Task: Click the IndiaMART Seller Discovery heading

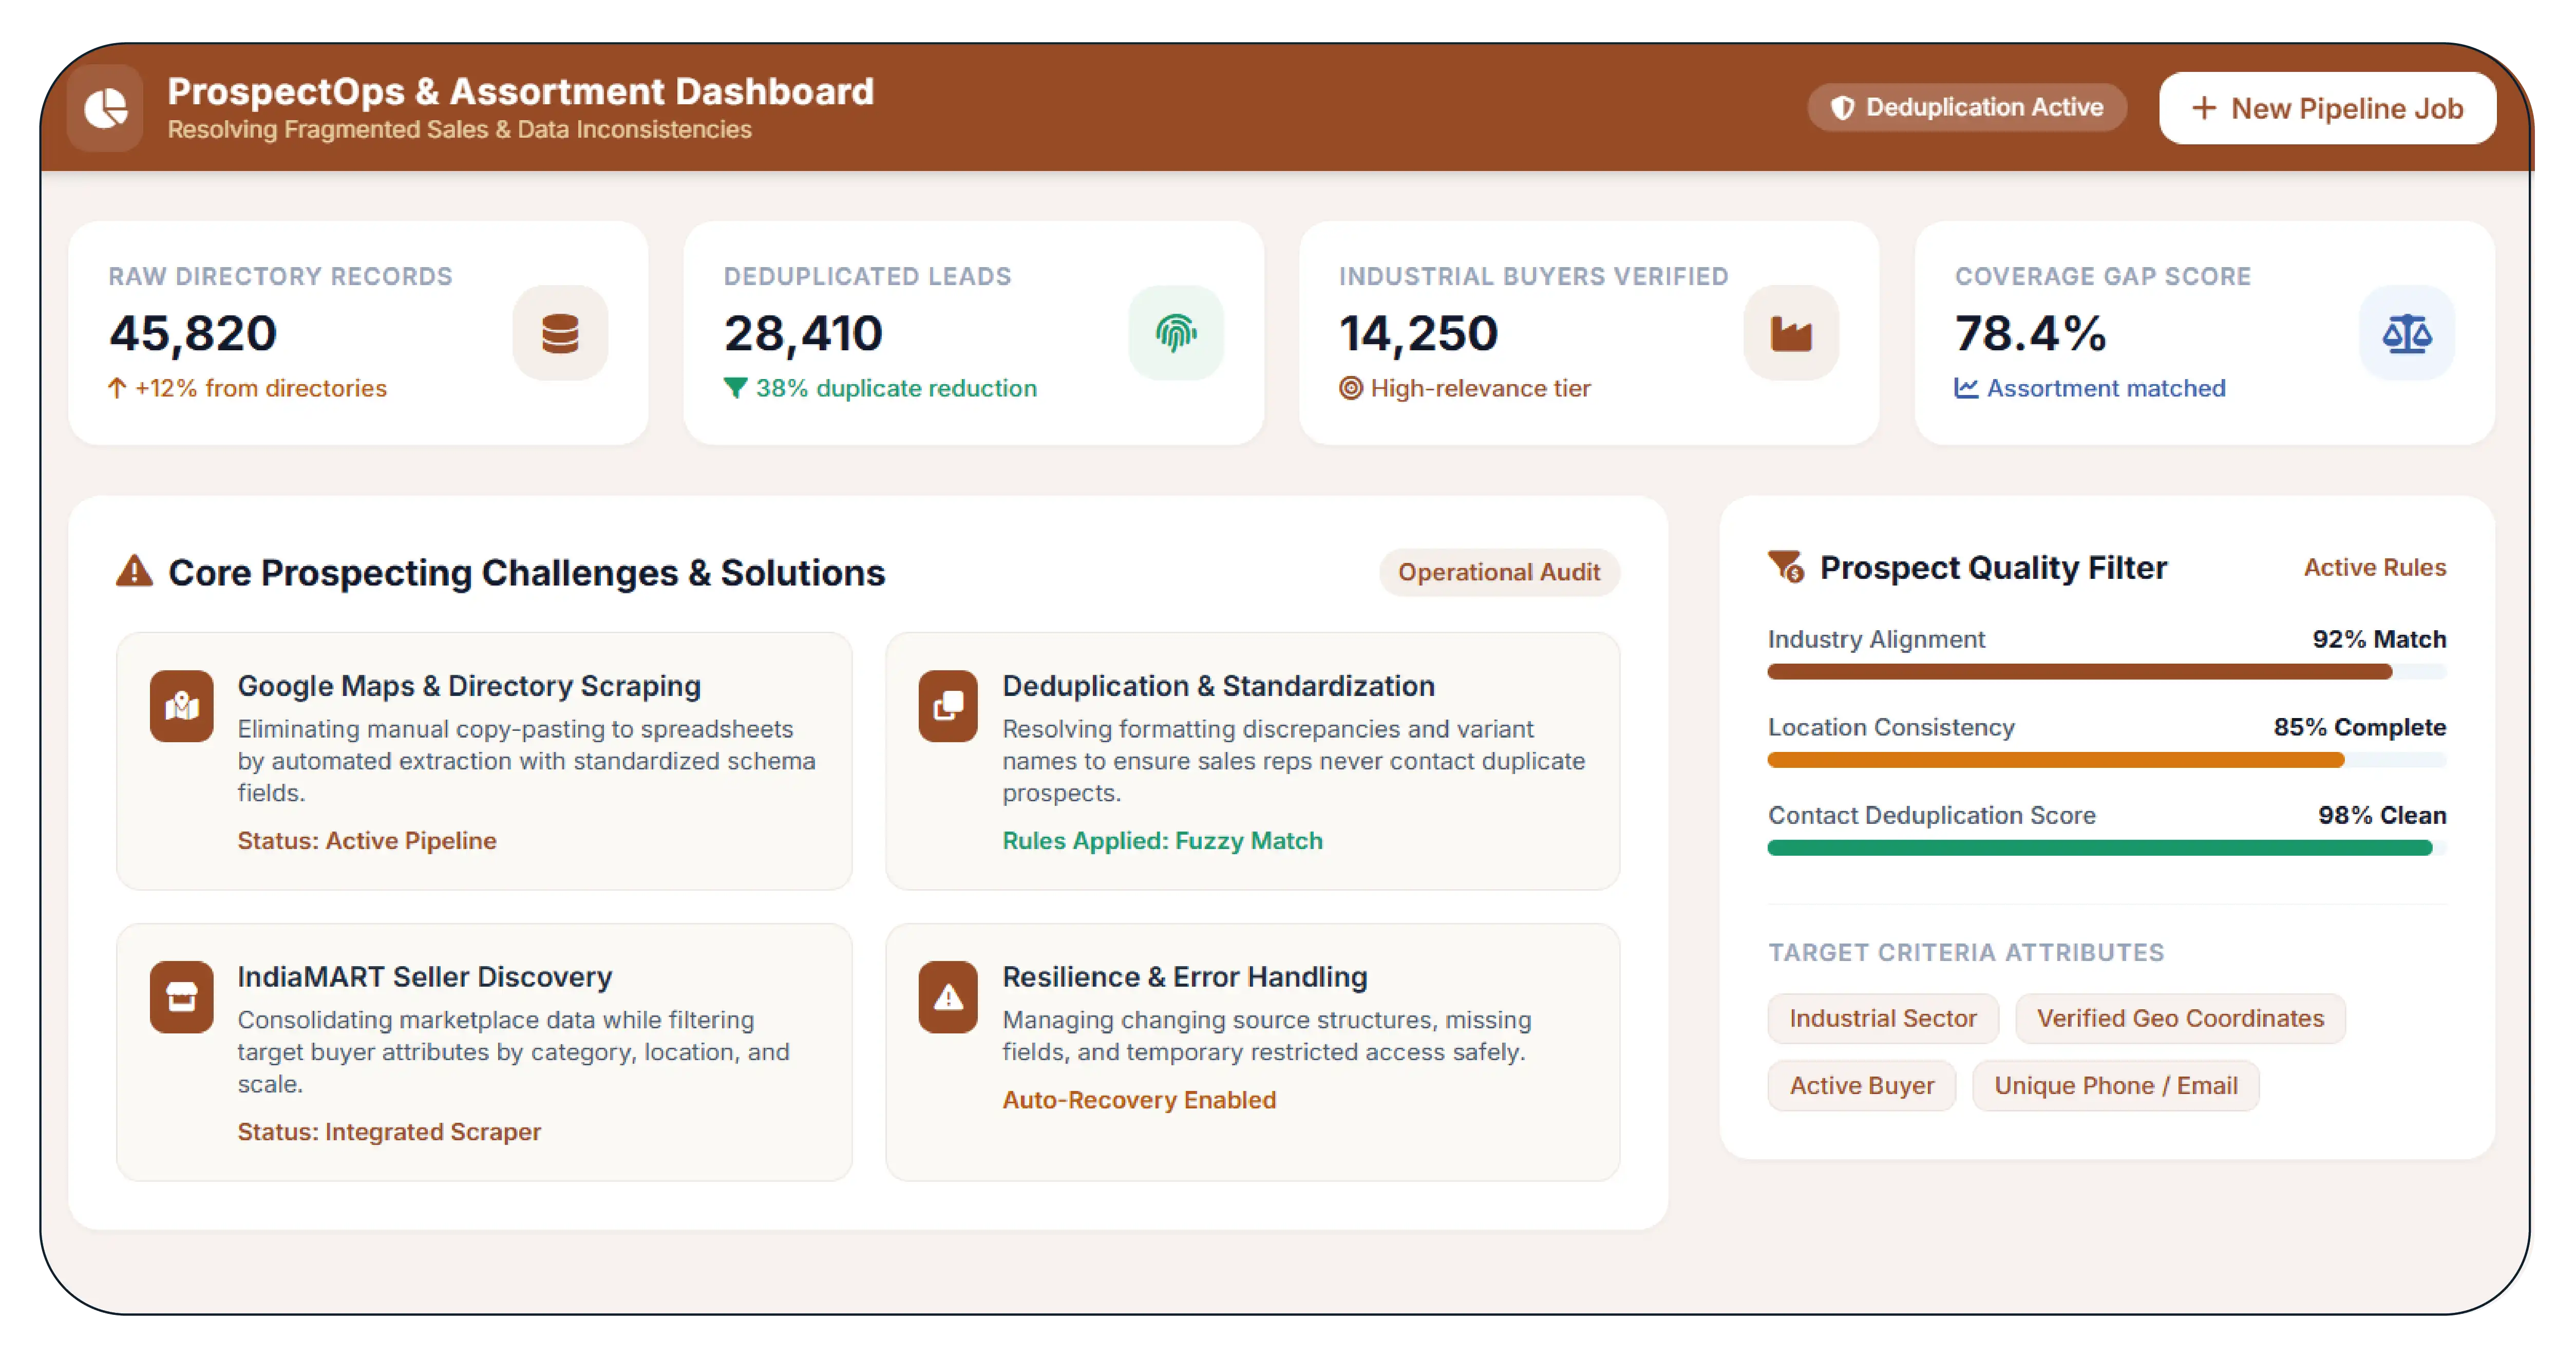Action: pos(424,977)
